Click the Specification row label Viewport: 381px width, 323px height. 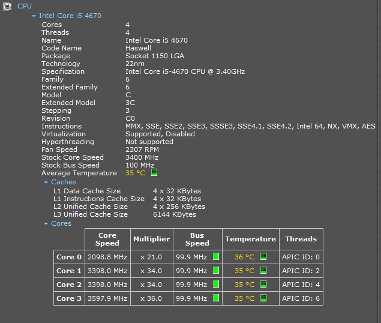pyautogui.click(x=63, y=71)
